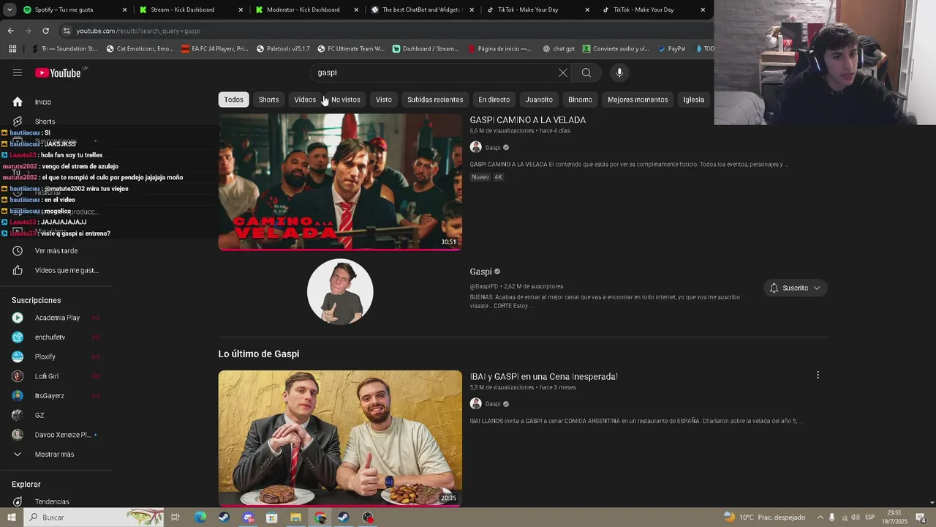Click the YouTube logo

coord(58,72)
